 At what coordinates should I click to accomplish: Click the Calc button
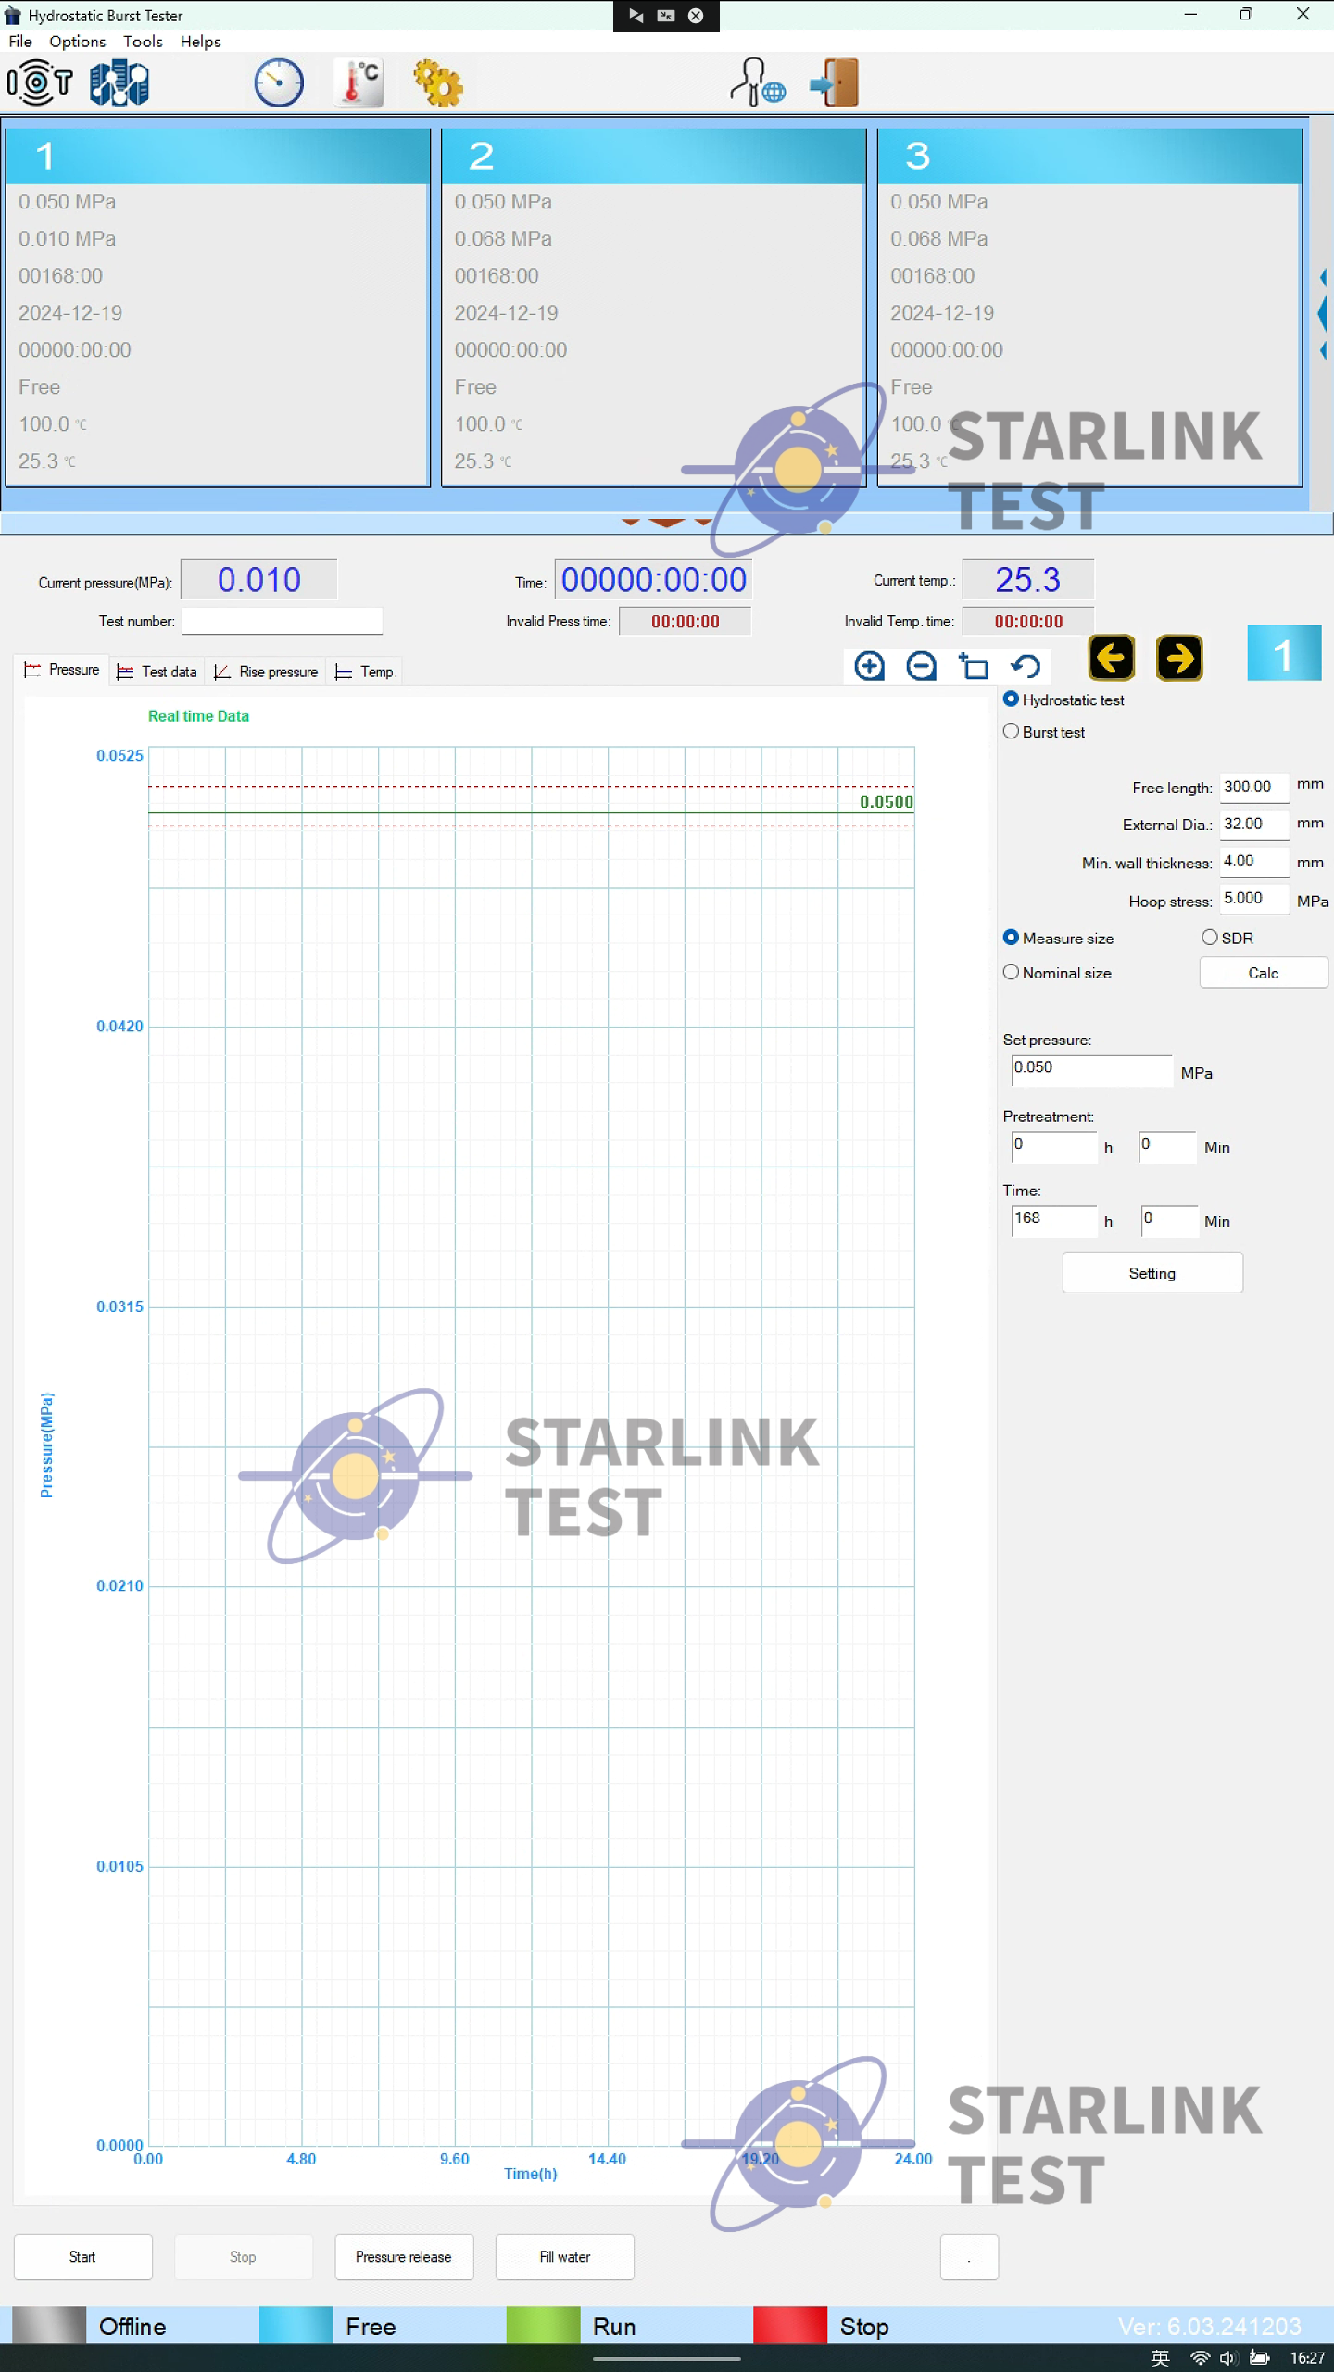point(1264,973)
